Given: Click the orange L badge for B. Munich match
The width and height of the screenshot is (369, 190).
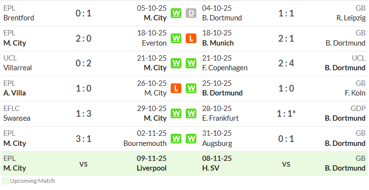Looking at the screenshot, I should (x=191, y=38).
